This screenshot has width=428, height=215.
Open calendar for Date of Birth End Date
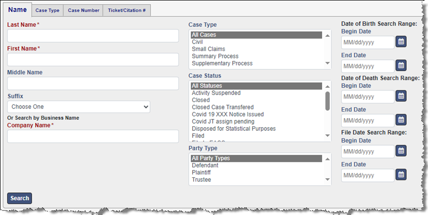click(x=401, y=66)
